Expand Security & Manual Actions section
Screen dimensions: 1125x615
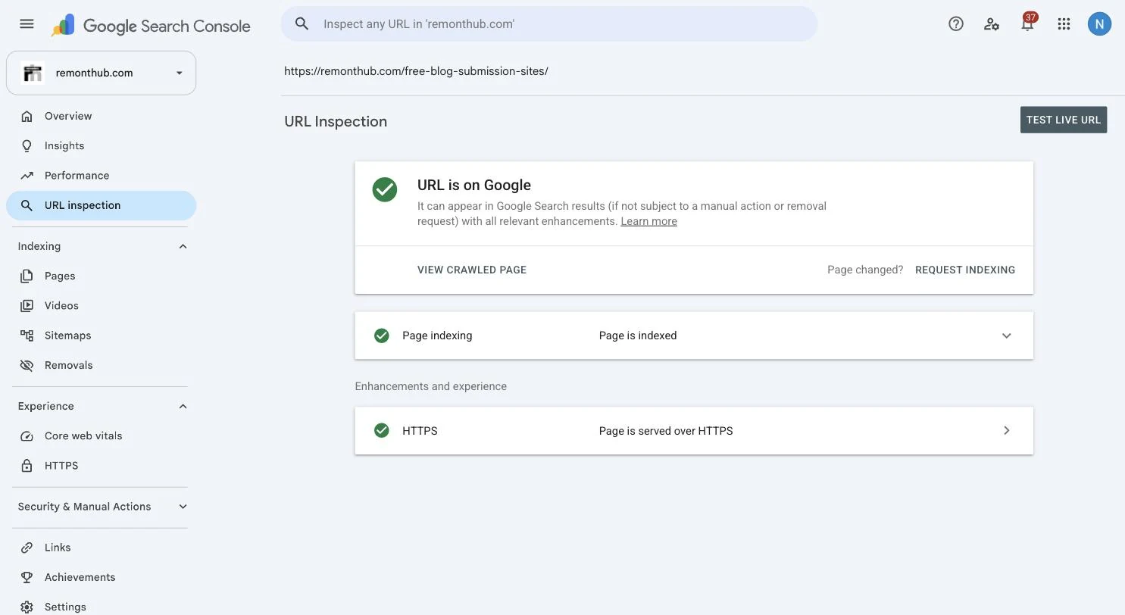[x=183, y=506]
